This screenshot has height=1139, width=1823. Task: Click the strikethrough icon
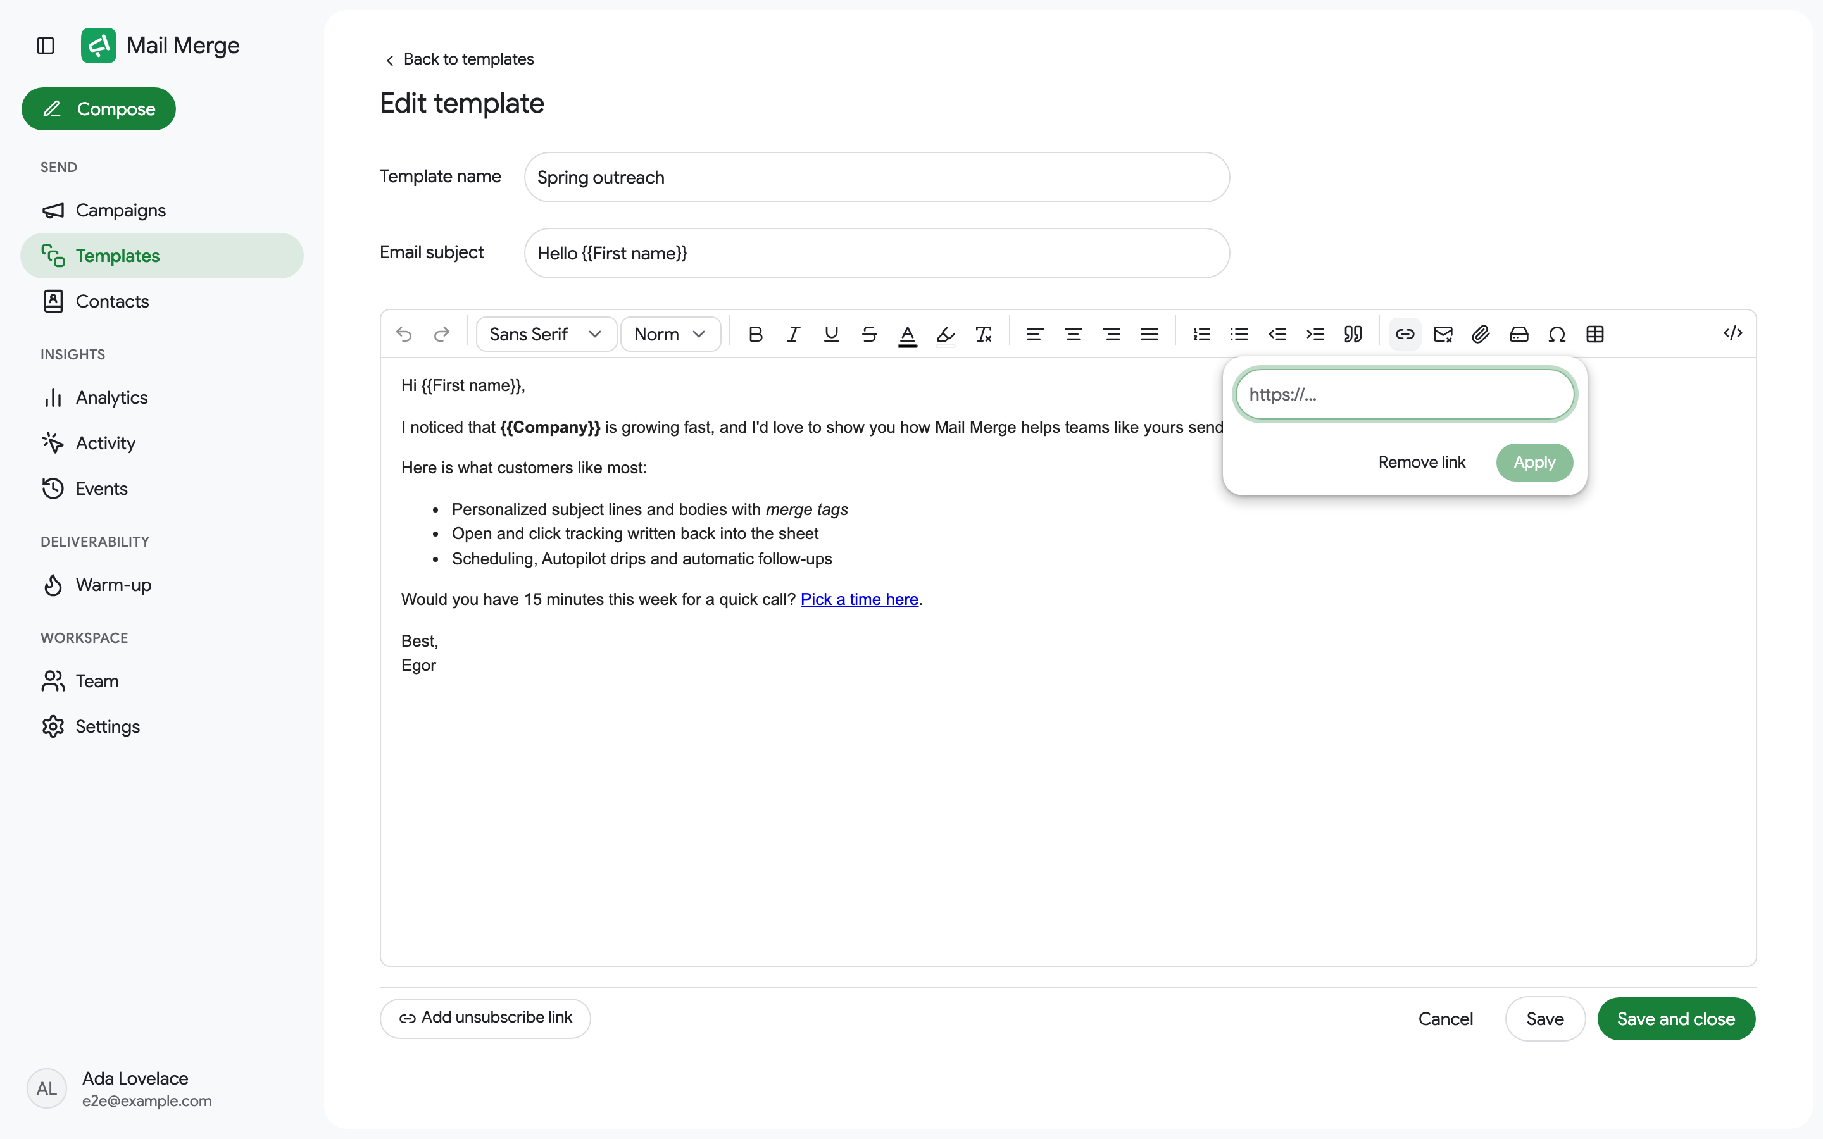(869, 333)
